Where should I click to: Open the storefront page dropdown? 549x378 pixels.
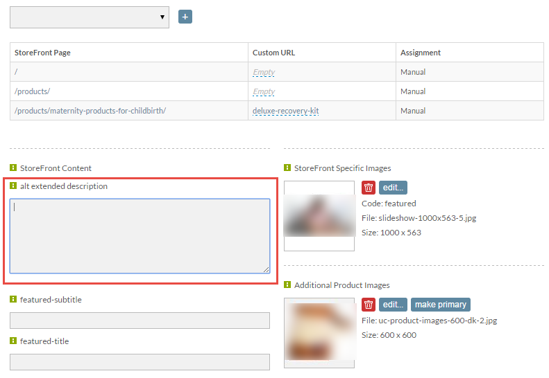click(90, 17)
